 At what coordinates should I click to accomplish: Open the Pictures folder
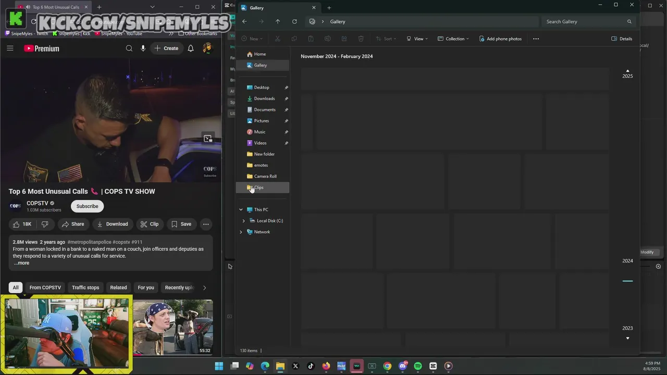tap(262, 121)
